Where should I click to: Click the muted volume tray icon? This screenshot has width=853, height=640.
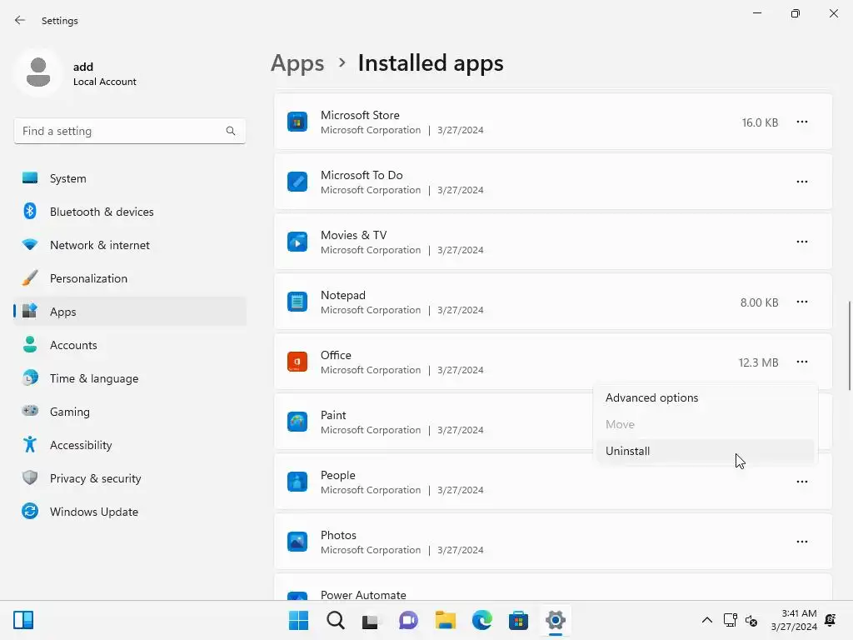[751, 620]
